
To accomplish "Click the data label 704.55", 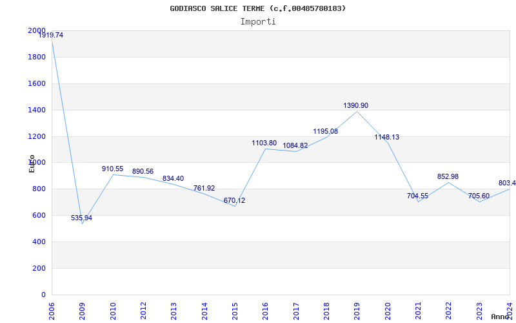I will coord(417,196).
